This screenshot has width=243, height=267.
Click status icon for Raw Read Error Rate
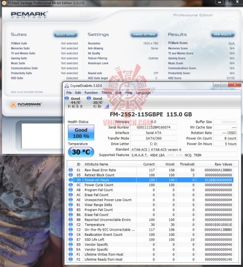coord(70,170)
